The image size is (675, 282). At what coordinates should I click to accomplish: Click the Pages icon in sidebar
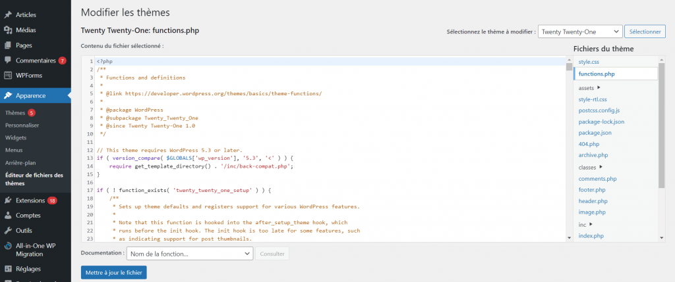[x=8, y=45]
